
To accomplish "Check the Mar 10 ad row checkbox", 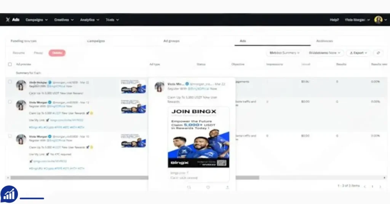I will point(10,136).
